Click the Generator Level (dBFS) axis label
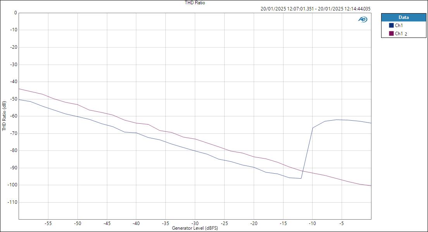The width and height of the screenshot is (428, 232). [195, 228]
